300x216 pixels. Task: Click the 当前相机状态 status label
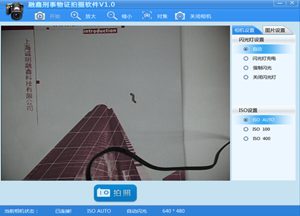point(21,211)
